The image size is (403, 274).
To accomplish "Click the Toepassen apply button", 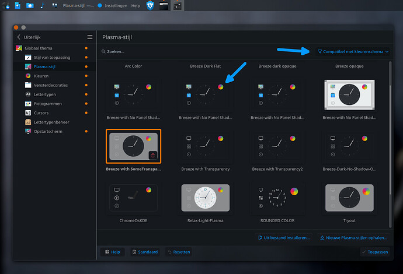I will coord(375,252).
